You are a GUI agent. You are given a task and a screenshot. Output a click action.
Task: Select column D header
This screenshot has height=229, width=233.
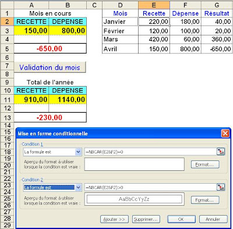pyautogui.click(x=120, y=5)
